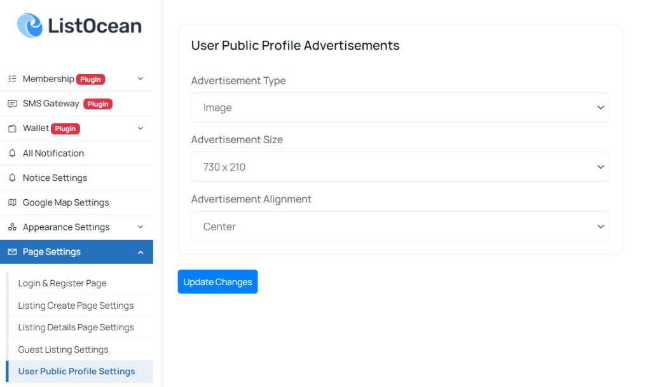
Task: Open the Advertisement Size dropdown
Action: (x=400, y=167)
